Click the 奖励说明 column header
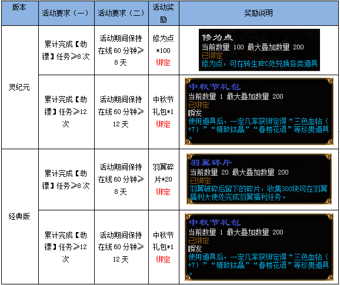This screenshot has width=340, height=285. [259, 13]
